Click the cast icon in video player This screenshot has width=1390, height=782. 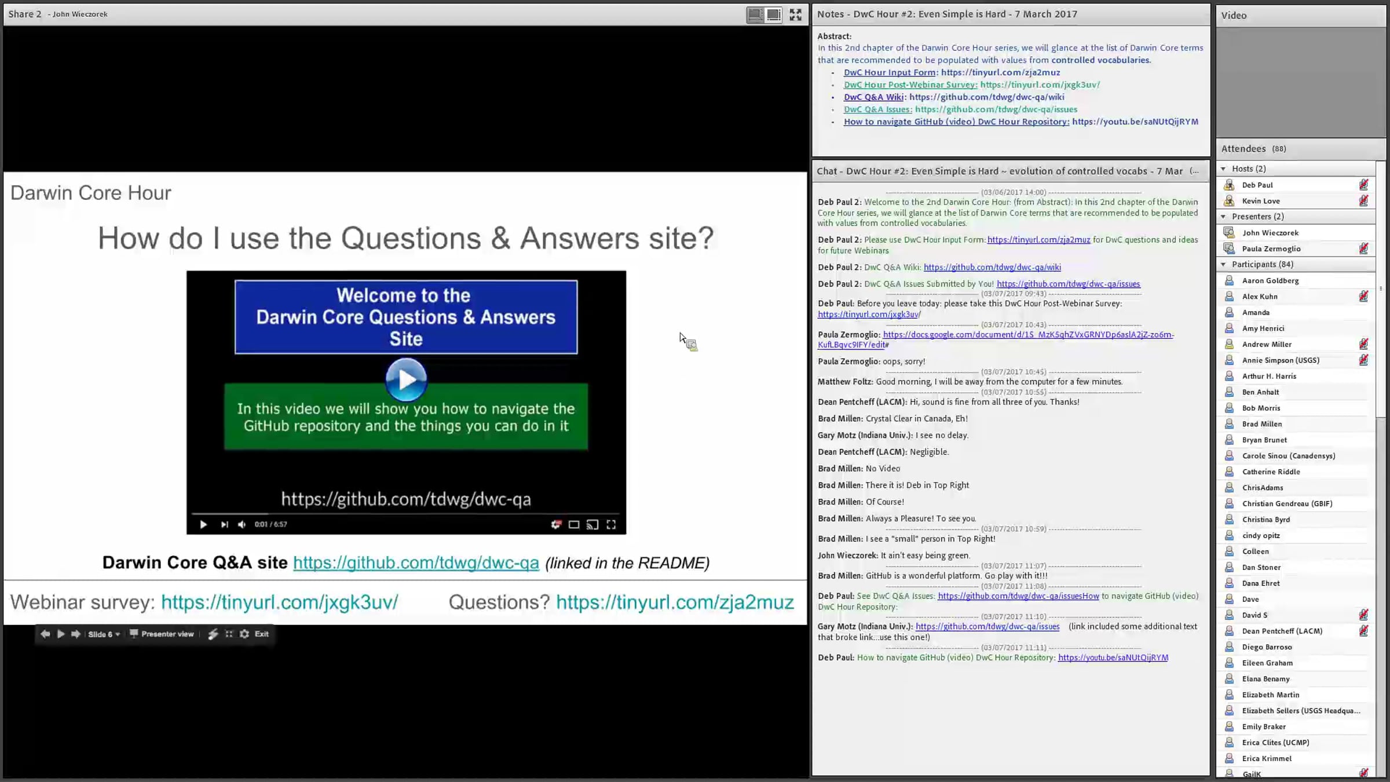pos(592,524)
